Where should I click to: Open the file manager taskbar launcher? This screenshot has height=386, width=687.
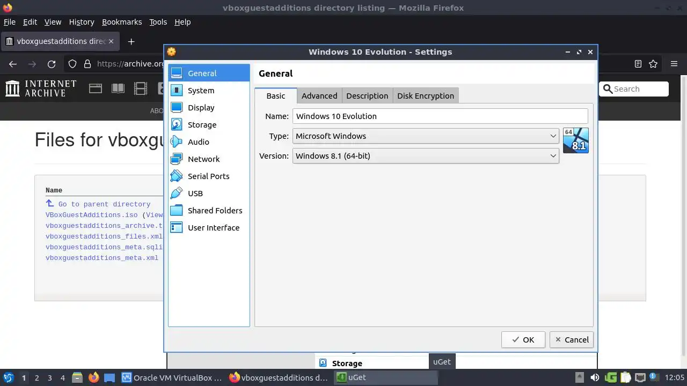(x=77, y=377)
